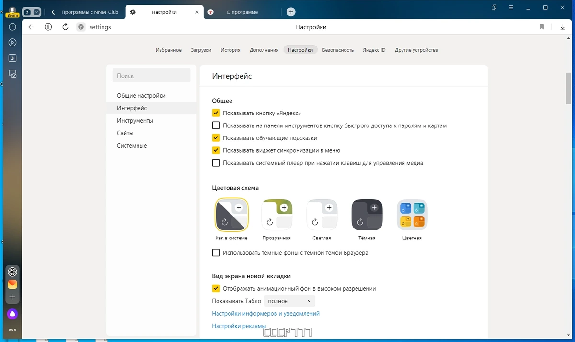Image resolution: width=575 pixels, height=342 pixels.
Task: Open Yandex Mail icon in sidebar
Action: (12, 285)
